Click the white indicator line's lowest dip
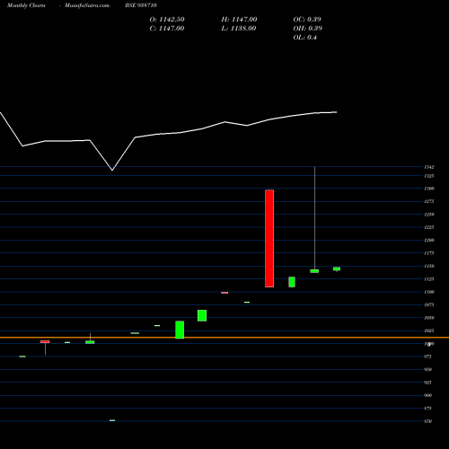This screenshot has width=449, height=449. pos(112,170)
